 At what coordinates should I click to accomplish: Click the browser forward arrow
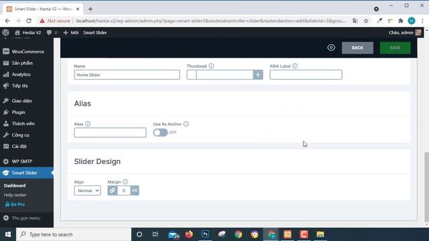tap(18, 21)
